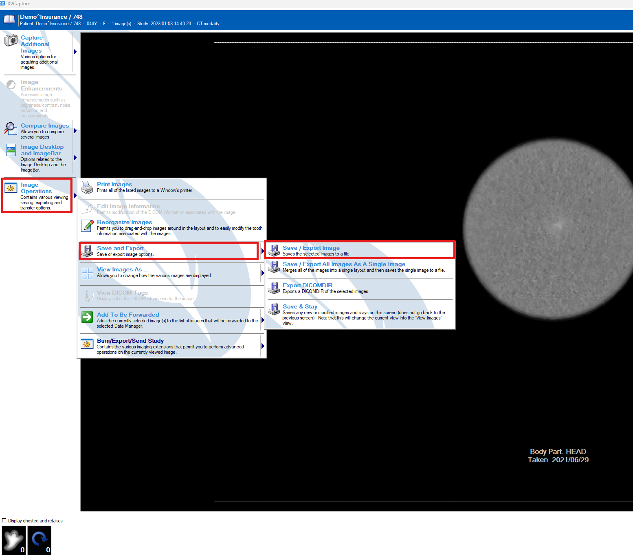Expand the View Images As submenu arrow
Viewport: 633px width, 555px height.
(x=263, y=273)
